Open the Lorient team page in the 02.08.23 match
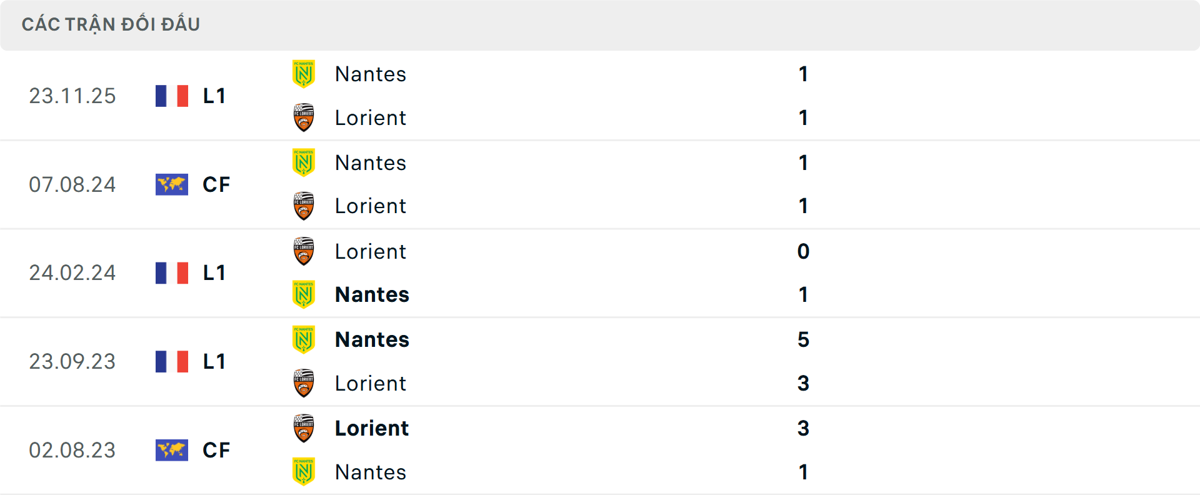Viewport: 1200px width, 495px height. [371, 428]
